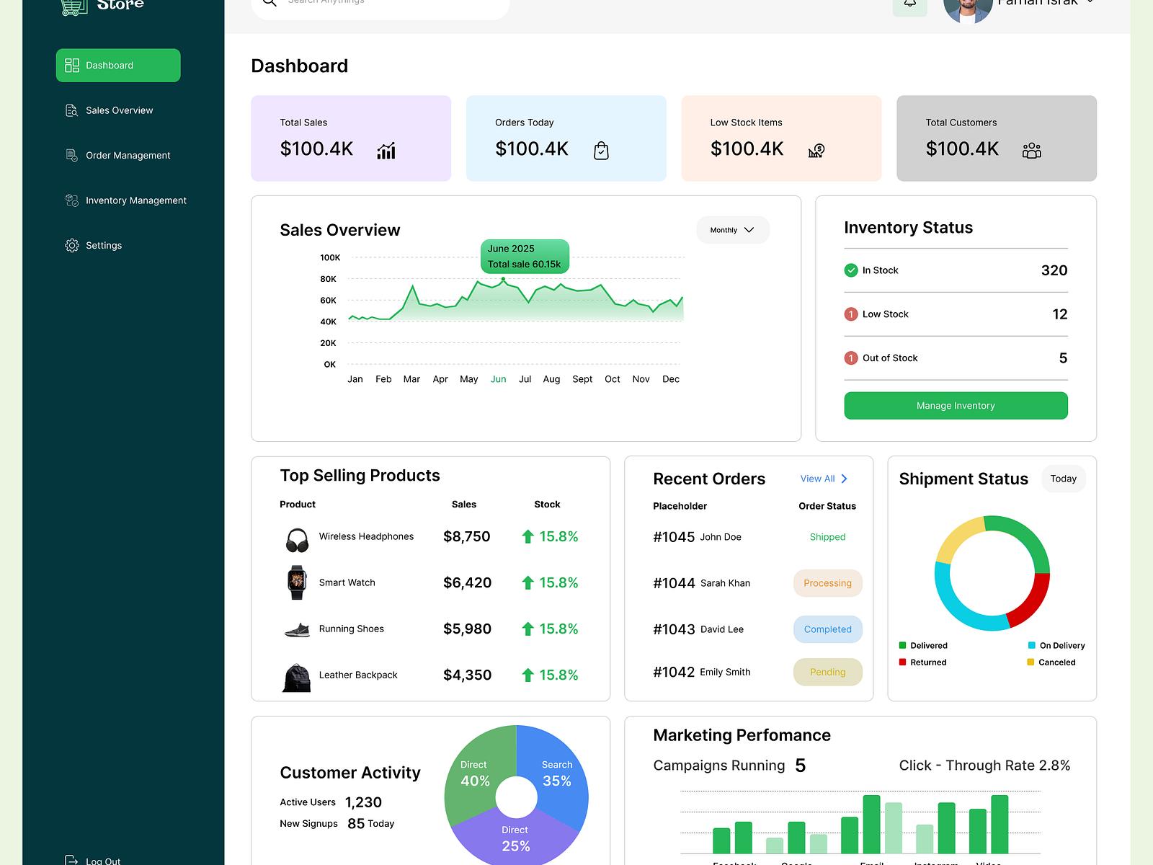This screenshot has width=1153, height=865.
Task: Click the green up arrow for Running Shoes
Action: coord(527,629)
